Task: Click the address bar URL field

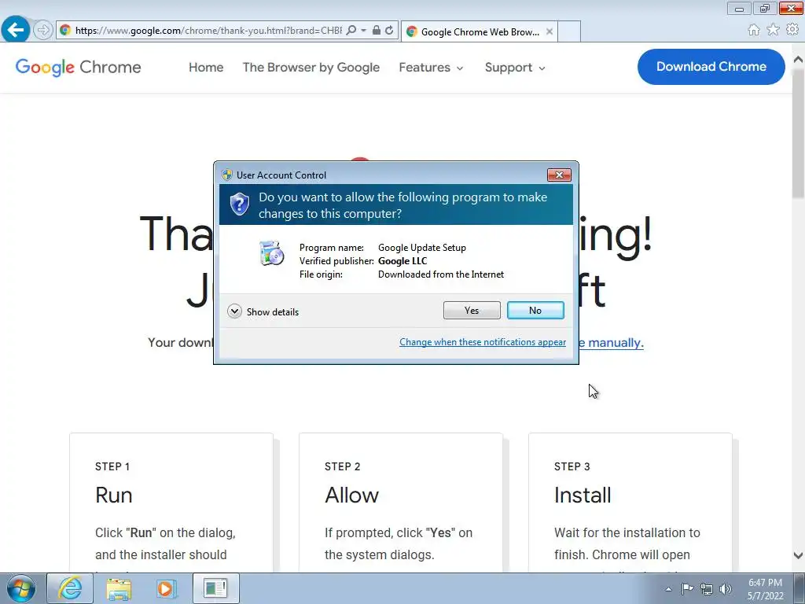Action: click(208, 31)
